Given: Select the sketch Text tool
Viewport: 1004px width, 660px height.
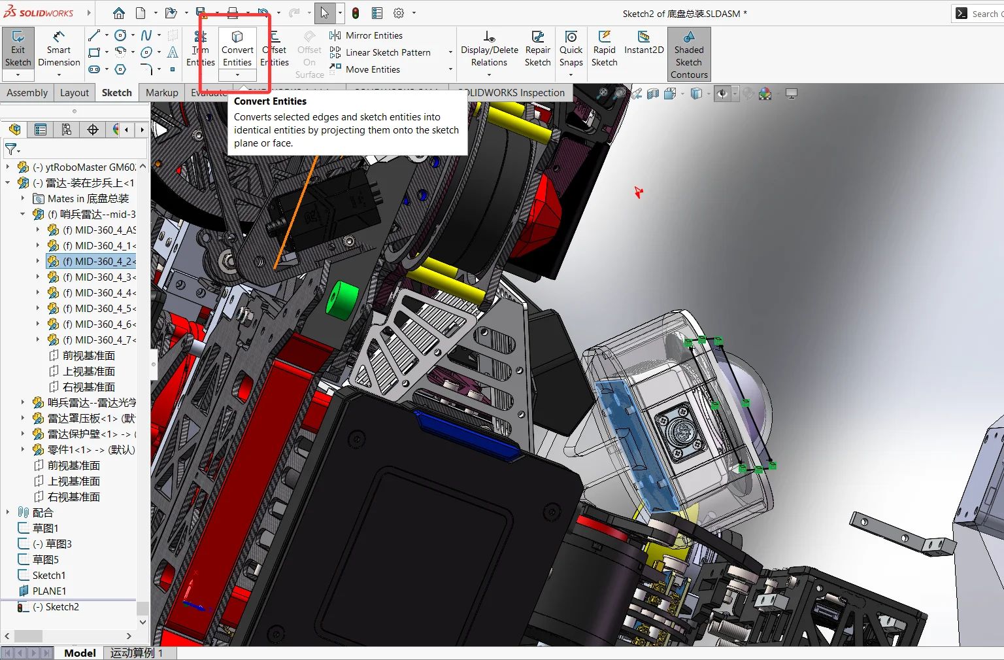Looking at the screenshot, I should (x=173, y=52).
